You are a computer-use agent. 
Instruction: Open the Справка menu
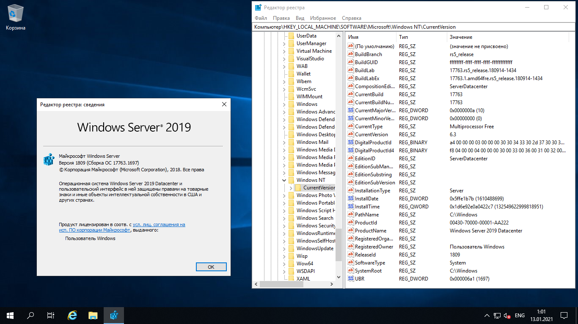[x=351, y=18]
